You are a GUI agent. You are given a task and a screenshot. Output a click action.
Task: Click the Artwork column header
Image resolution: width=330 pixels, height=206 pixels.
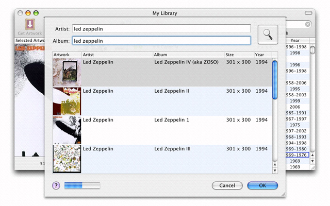click(x=67, y=55)
